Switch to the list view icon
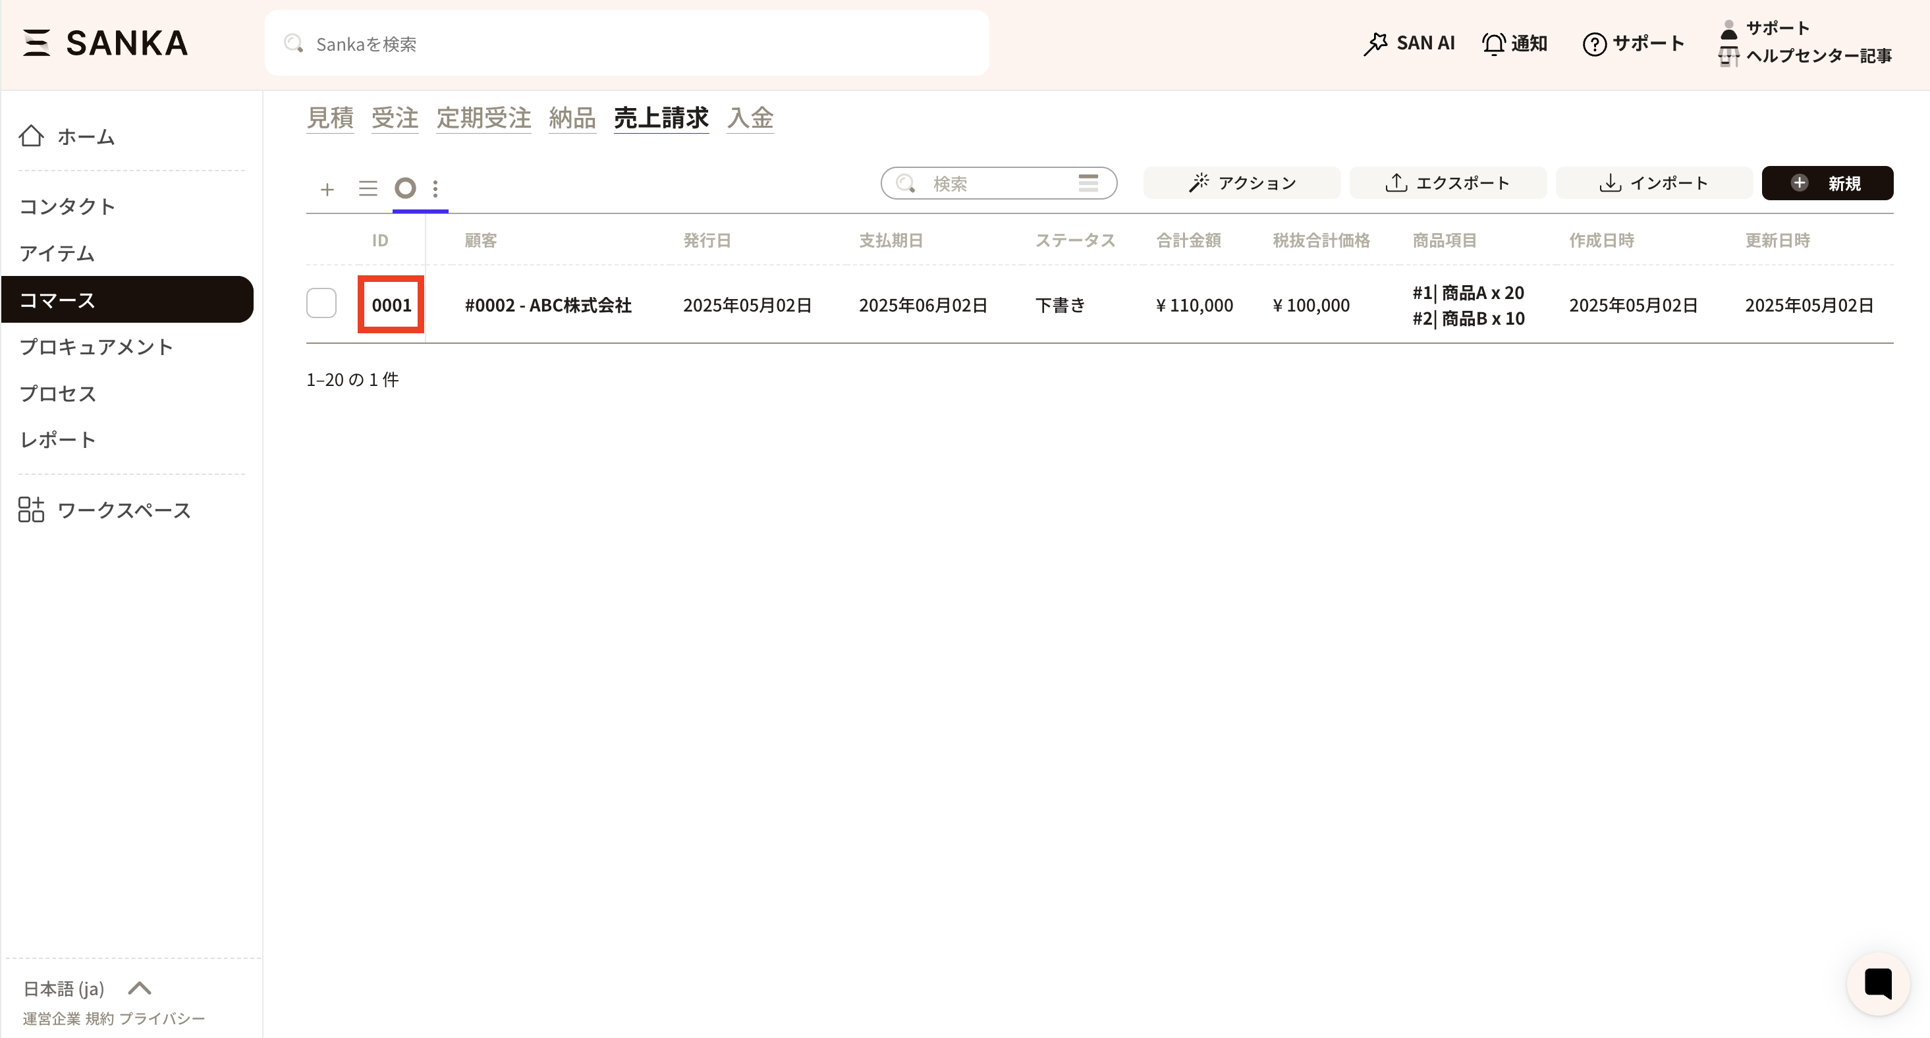This screenshot has width=1930, height=1038. 368,188
